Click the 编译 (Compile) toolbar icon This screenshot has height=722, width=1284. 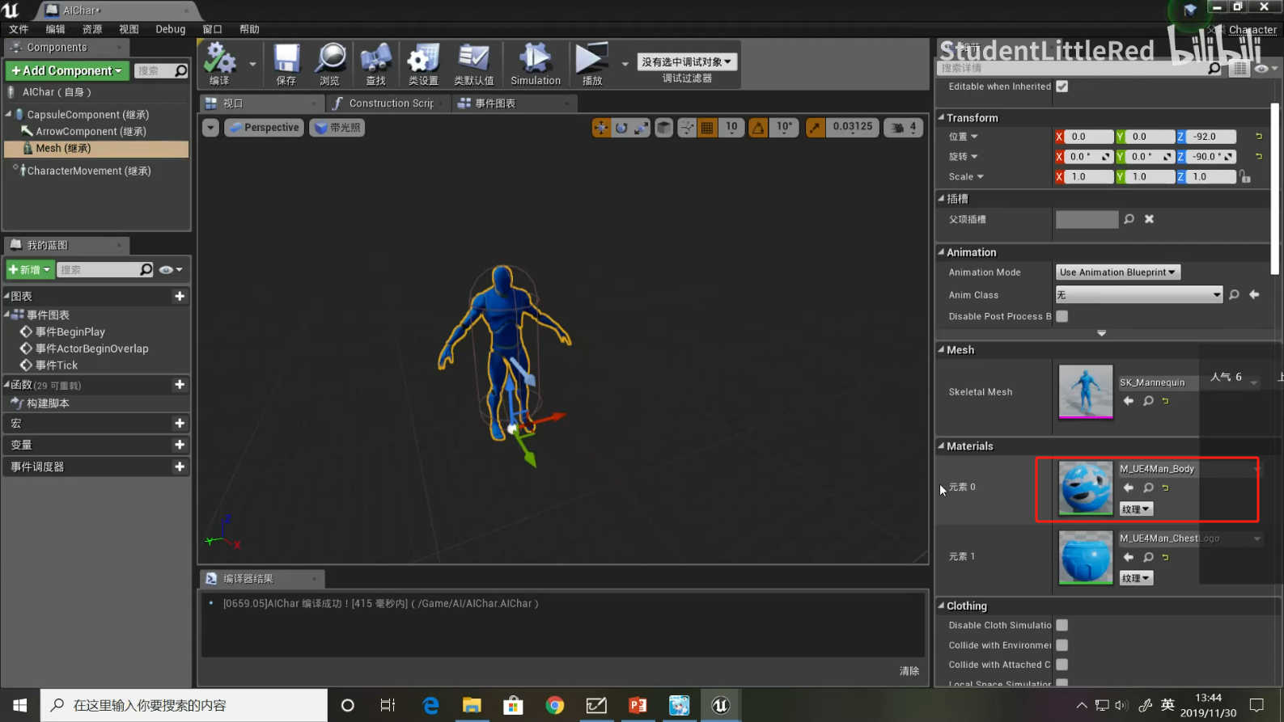[x=219, y=64]
